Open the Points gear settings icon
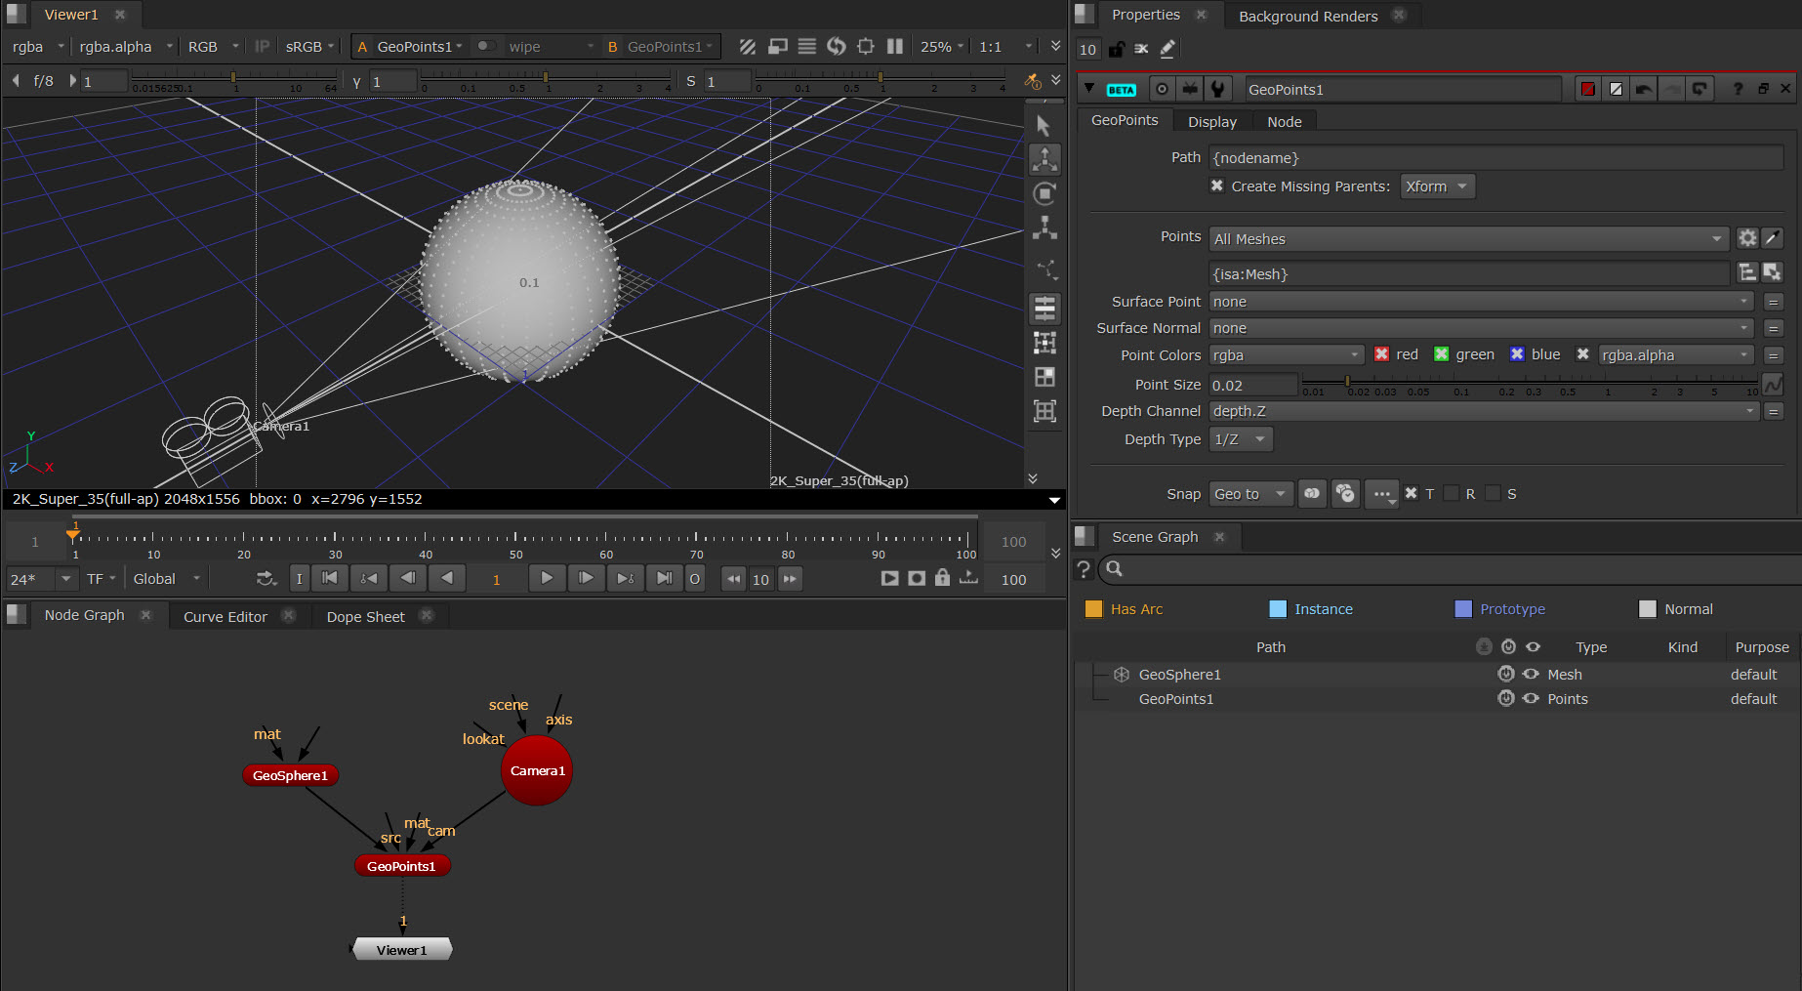Image resolution: width=1802 pixels, height=991 pixels. point(1746,238)
